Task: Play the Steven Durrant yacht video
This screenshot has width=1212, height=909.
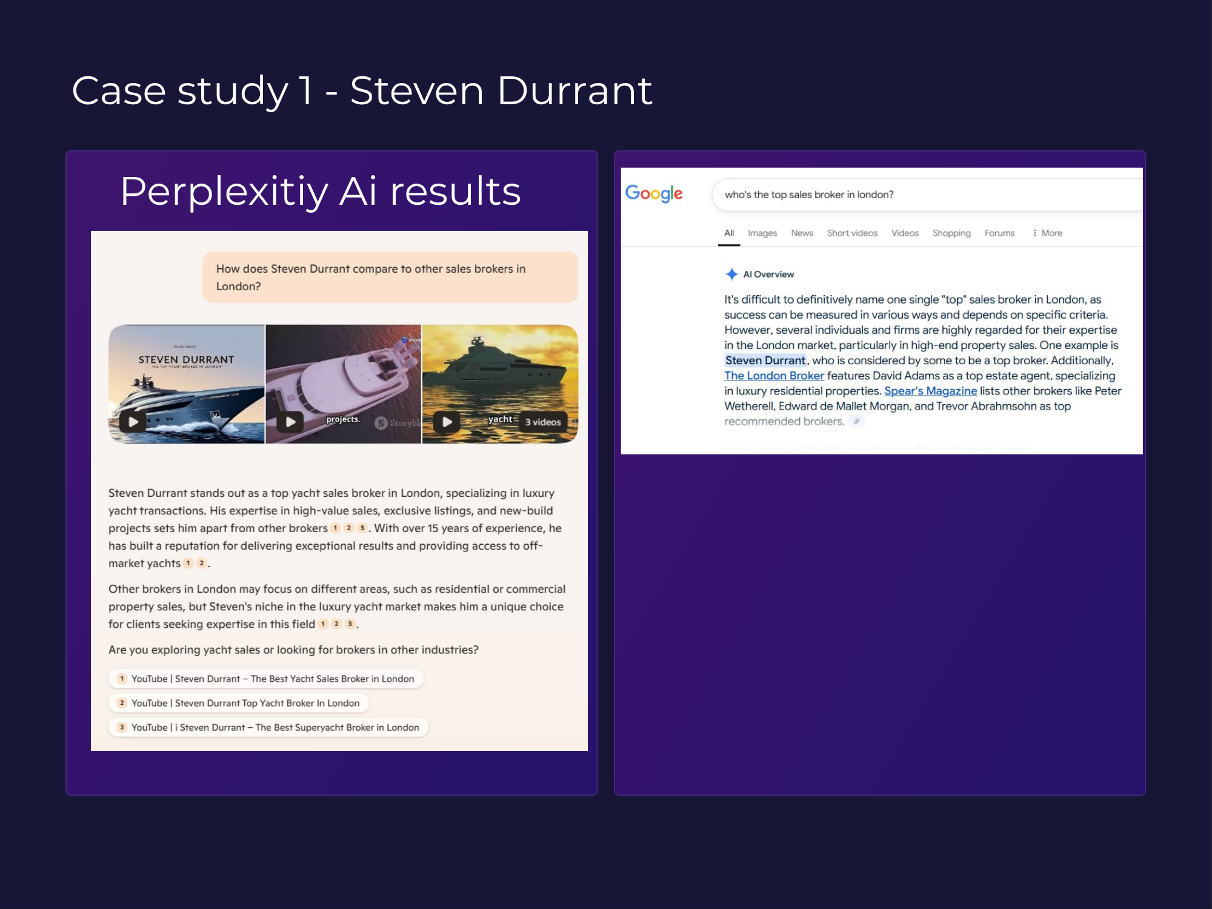Action: [133, 422]
